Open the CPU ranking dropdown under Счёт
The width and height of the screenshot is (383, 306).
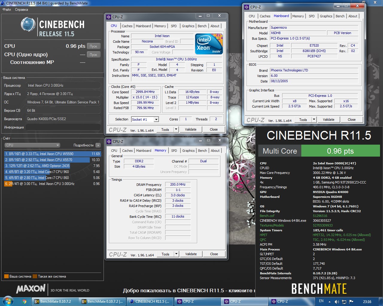pyautogui.click(x=32, y=145)
